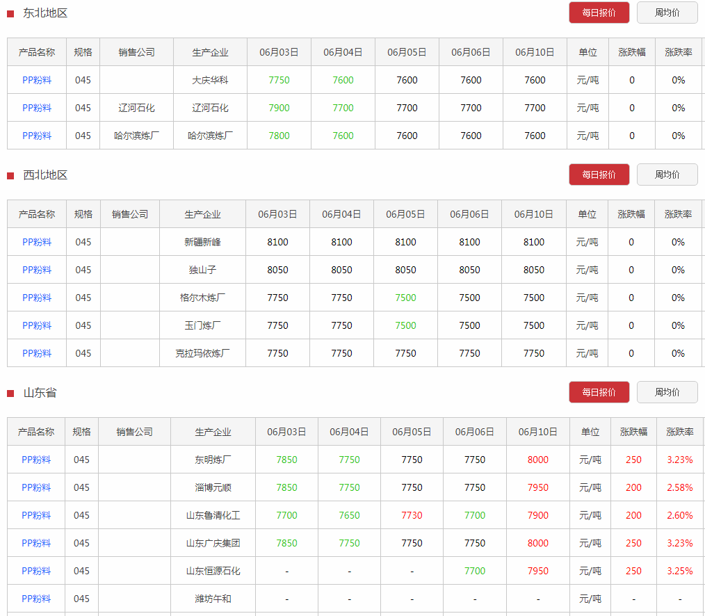The image size is (705, 616).
Task: Click 产品名称 header in 山东省 table
Action: click(36, 432)
